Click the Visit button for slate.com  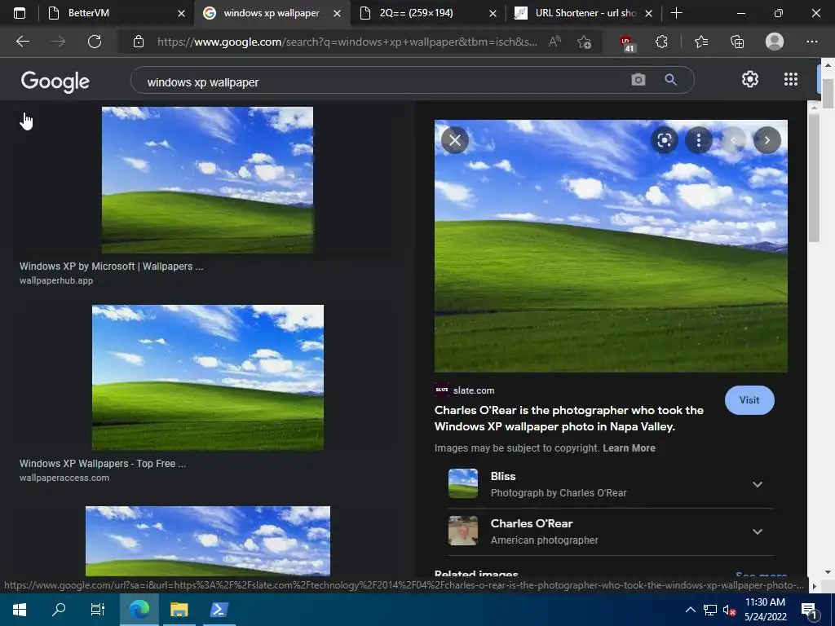coord(749,400)
